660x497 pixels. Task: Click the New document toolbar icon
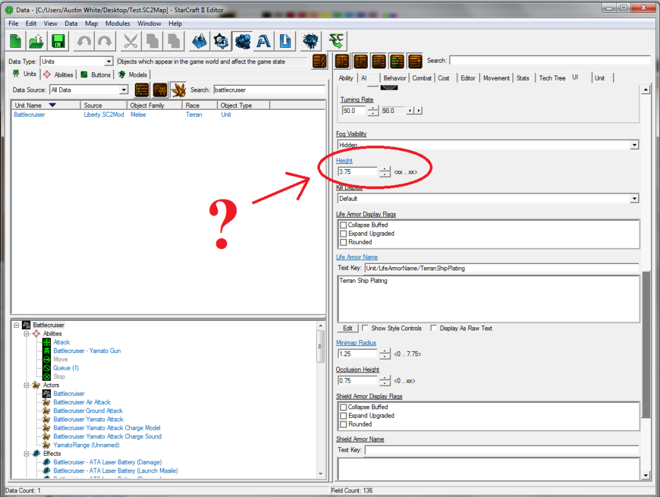pyautogui.click(x=15, y=41)
